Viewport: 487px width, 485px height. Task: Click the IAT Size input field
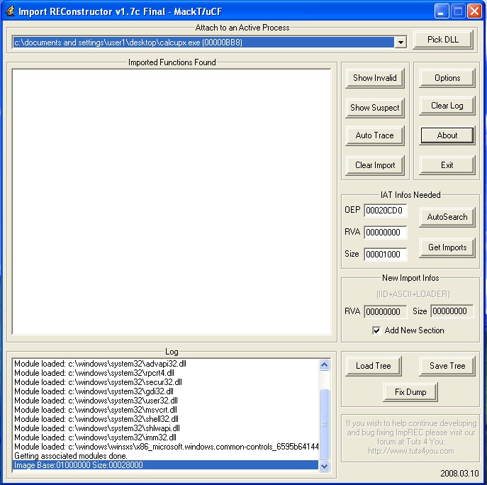pos(385,255)
